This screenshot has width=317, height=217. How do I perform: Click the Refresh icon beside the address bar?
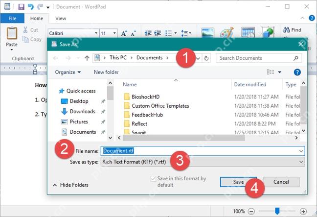[206, 58]
